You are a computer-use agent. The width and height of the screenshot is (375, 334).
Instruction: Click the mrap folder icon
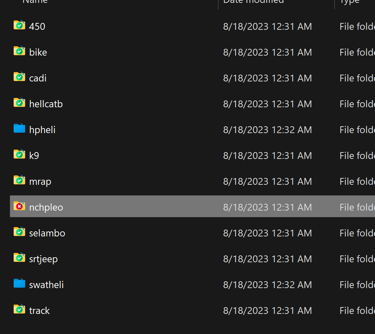(x=19, y=180)
